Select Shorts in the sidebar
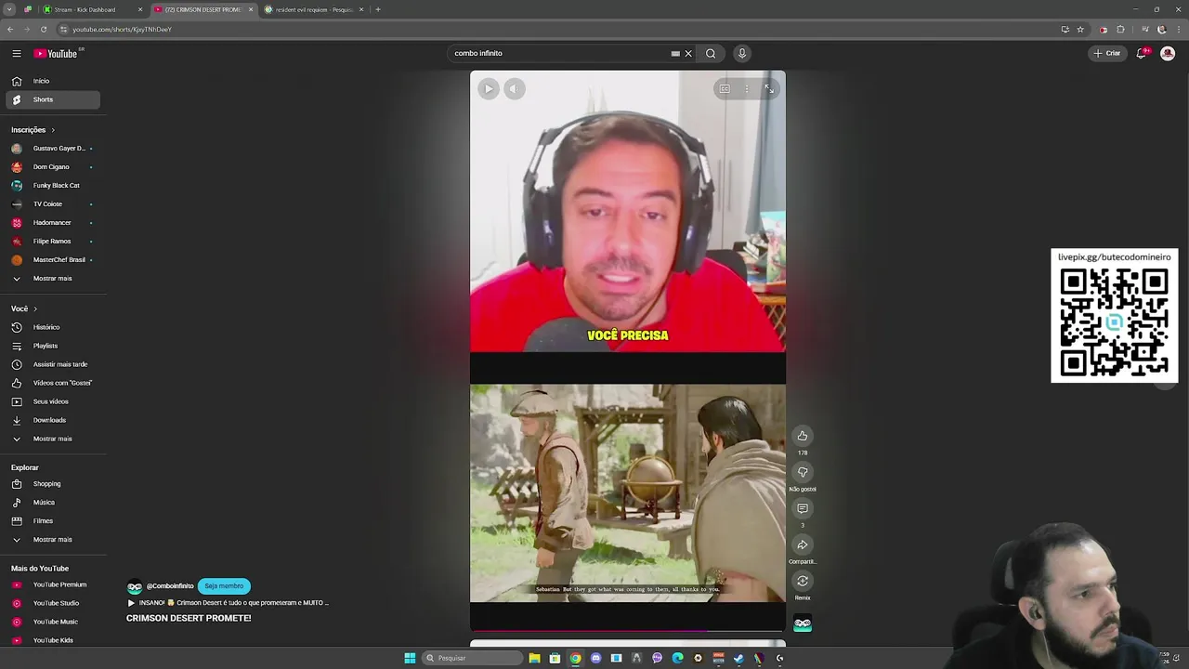 pos(54,99)
